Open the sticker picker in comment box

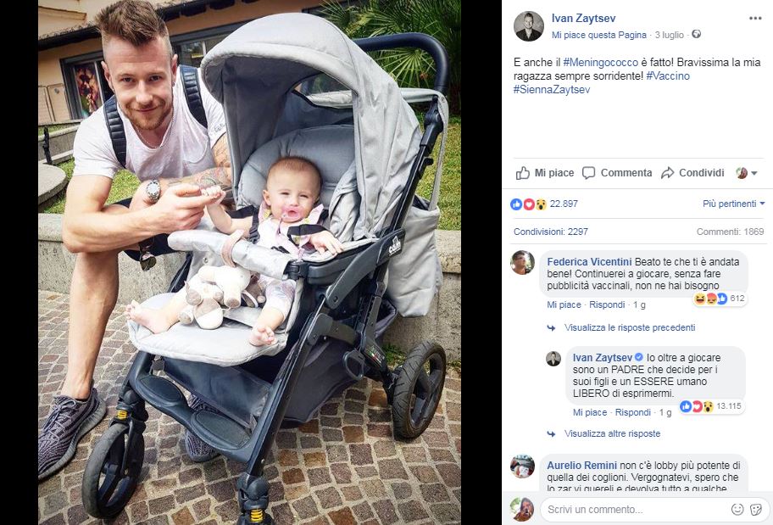tap(756, 509)
